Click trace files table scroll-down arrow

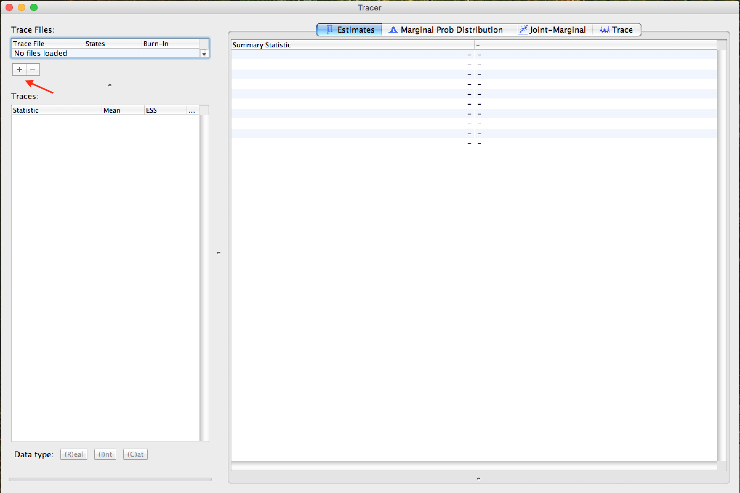(x=204, y=54)
